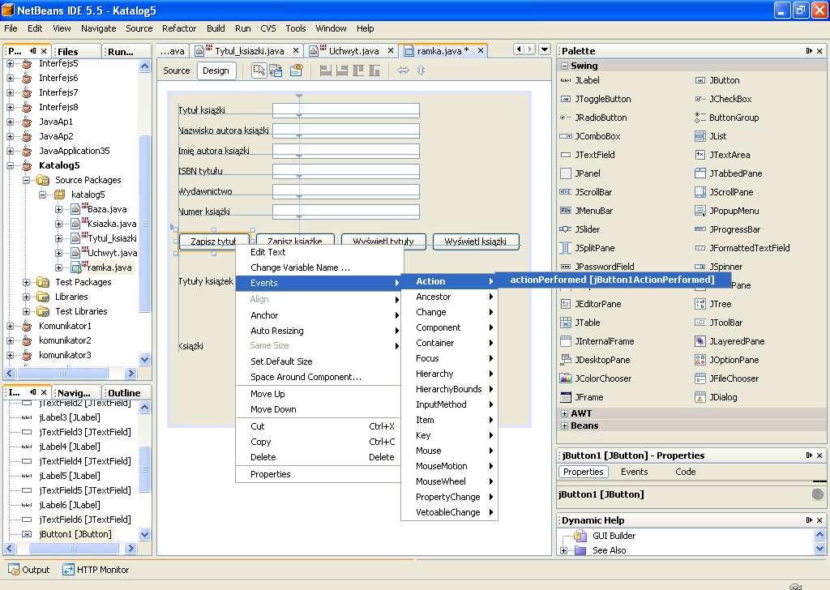The width and height of the screenshot is (830, 590).
Task: Click the ISBN tytułu text field
Action: point(345,171)
